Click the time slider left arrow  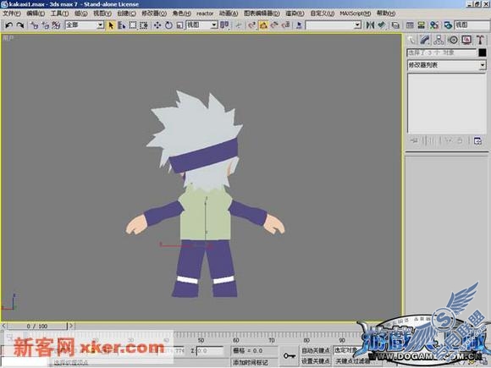pos(3,326)
